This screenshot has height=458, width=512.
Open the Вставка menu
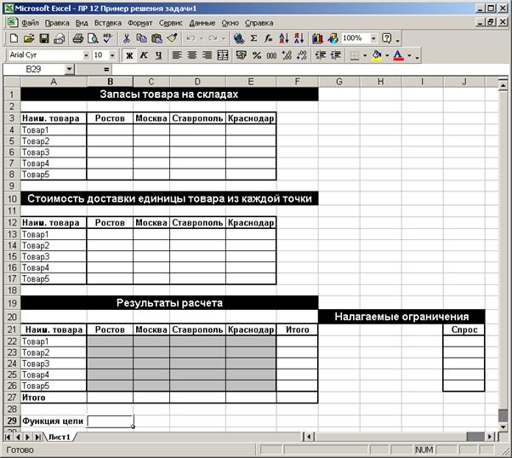pyautogui.click(x=108, y=23)
